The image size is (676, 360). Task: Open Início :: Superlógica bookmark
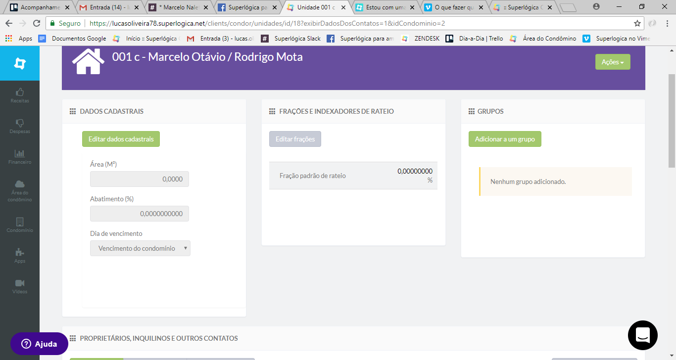[147, 39]
